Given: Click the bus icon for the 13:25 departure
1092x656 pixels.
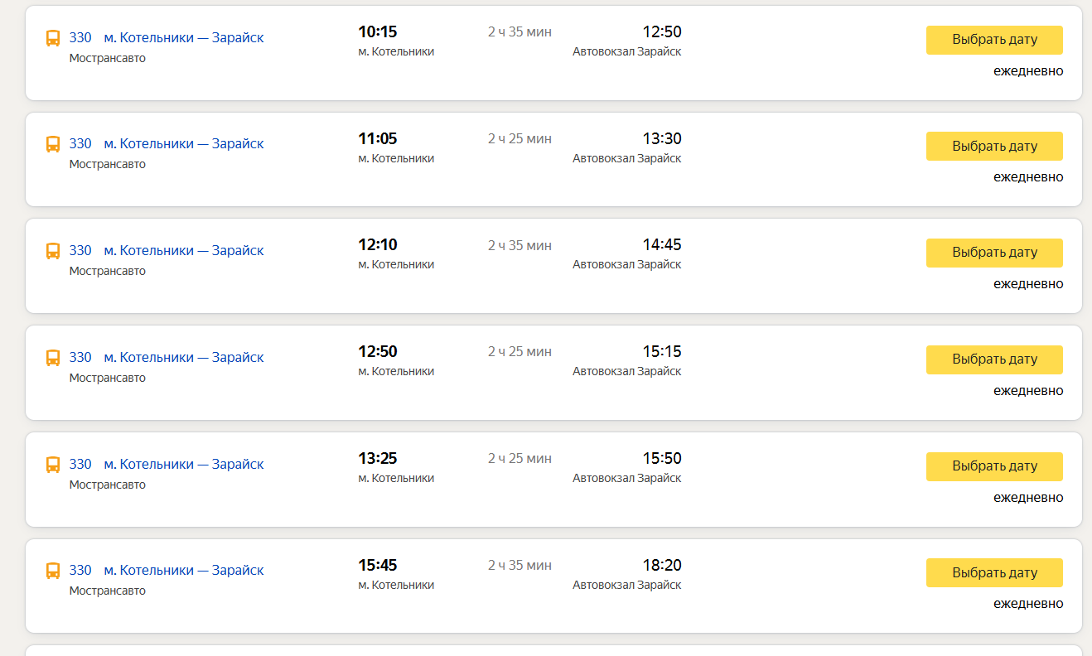Looking at the screenshot, I should 53,465.
